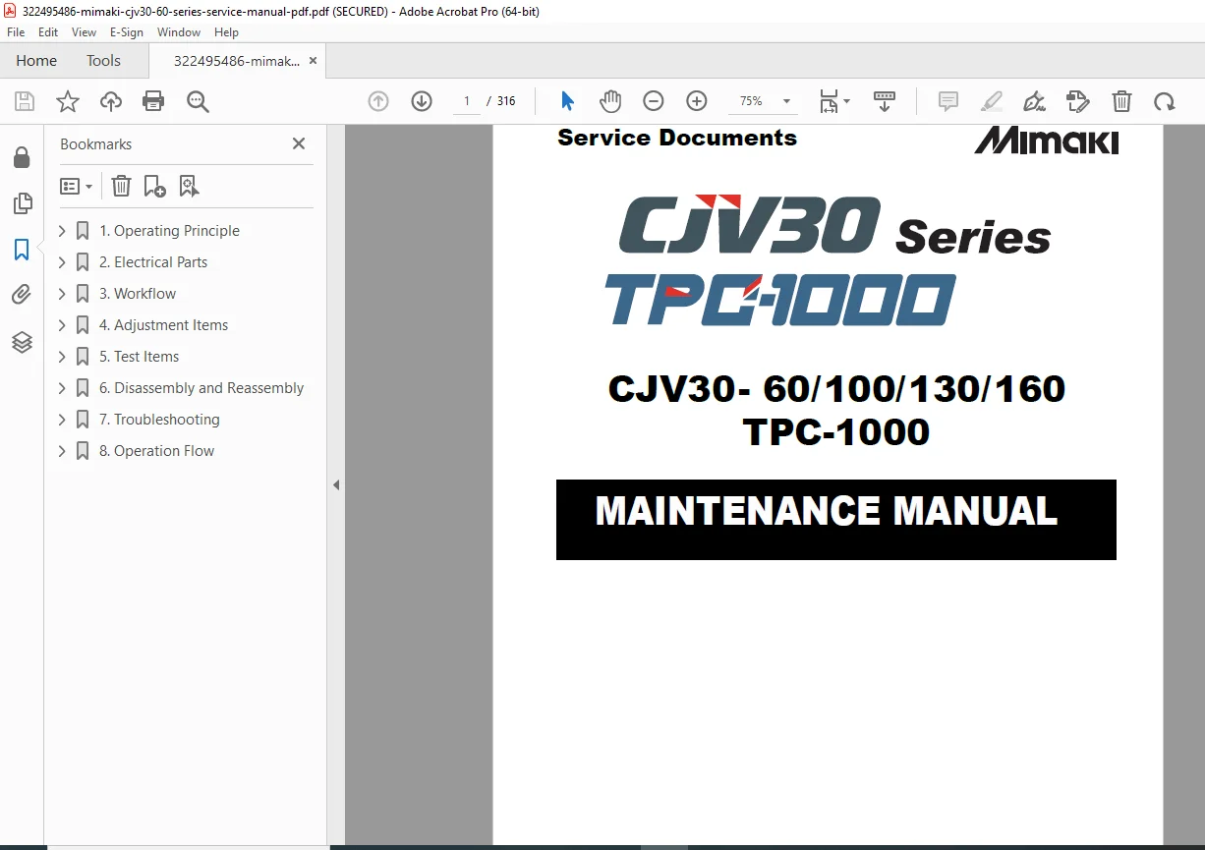Image resolution: width=1205 pixels, height=850 pixels.
Task: Click the page number input field
Action: (x=466, y=101)
